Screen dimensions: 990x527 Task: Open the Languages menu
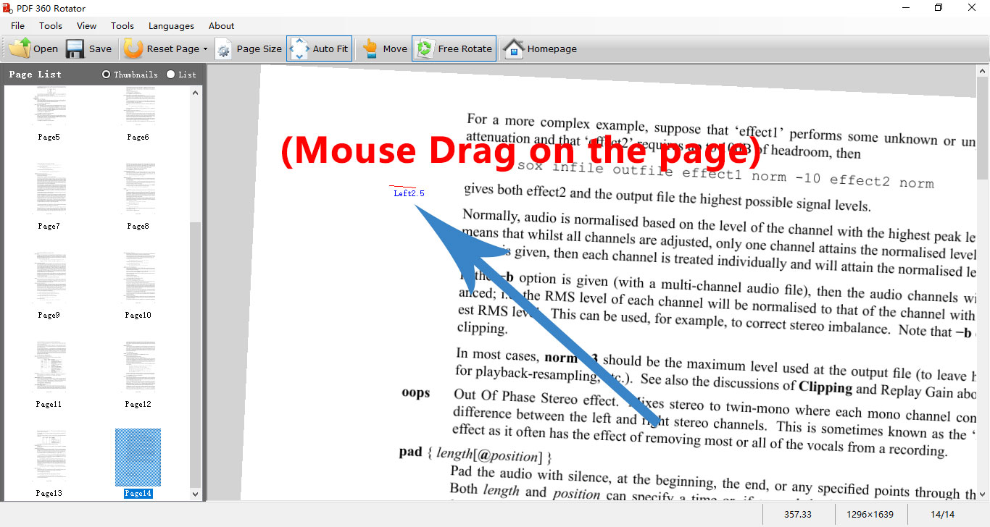click(171, 25)
